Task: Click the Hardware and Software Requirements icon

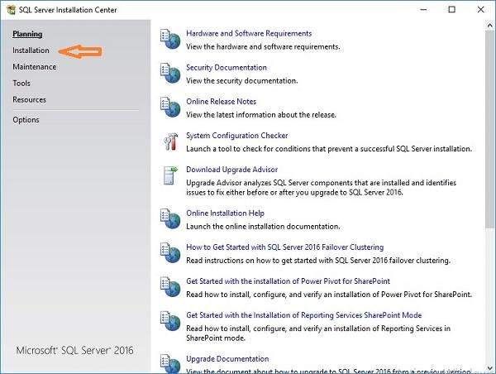Action: click(x=170, y=40)
